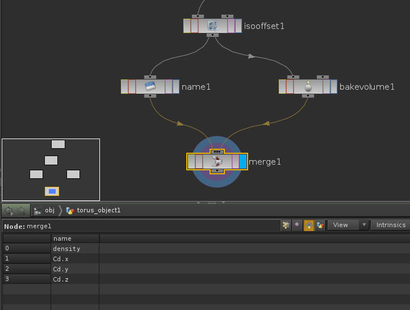Click the back navigation arrow in path bar
The height and width of the screenshot is (310, 410).
tap(9, 211)
